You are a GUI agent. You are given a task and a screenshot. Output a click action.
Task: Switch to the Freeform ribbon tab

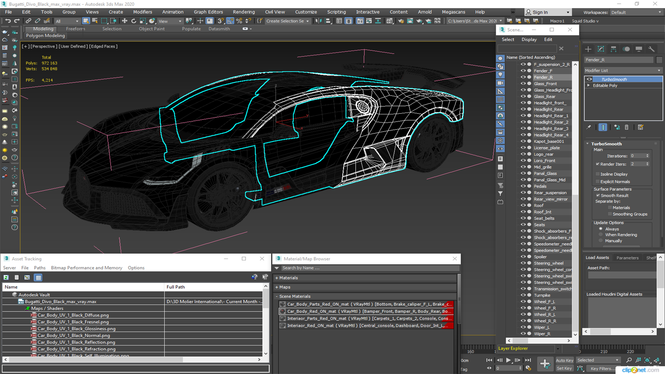pos(76,29)
